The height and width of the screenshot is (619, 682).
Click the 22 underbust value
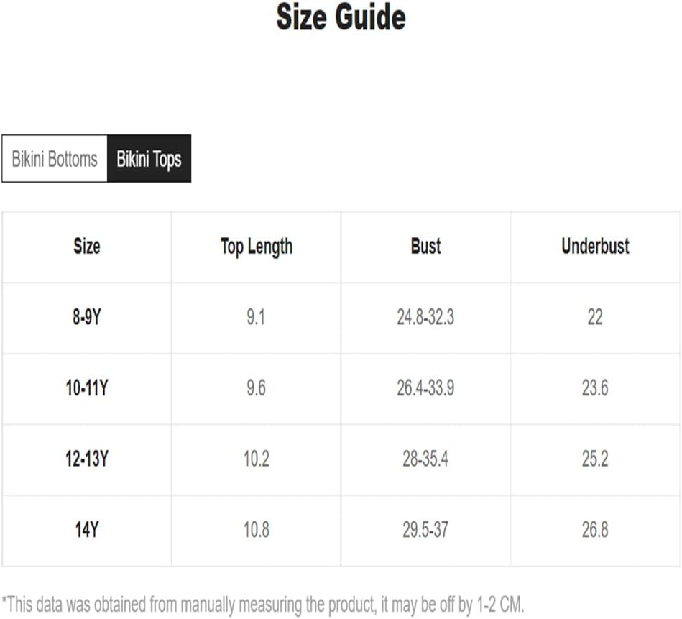click(595, 317)
